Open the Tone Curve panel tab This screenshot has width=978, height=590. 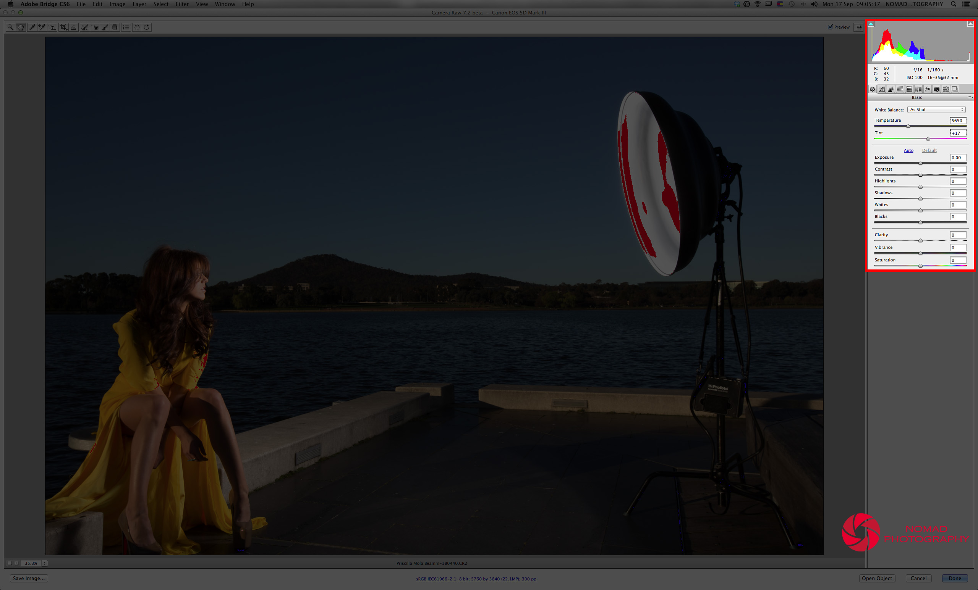882,89
